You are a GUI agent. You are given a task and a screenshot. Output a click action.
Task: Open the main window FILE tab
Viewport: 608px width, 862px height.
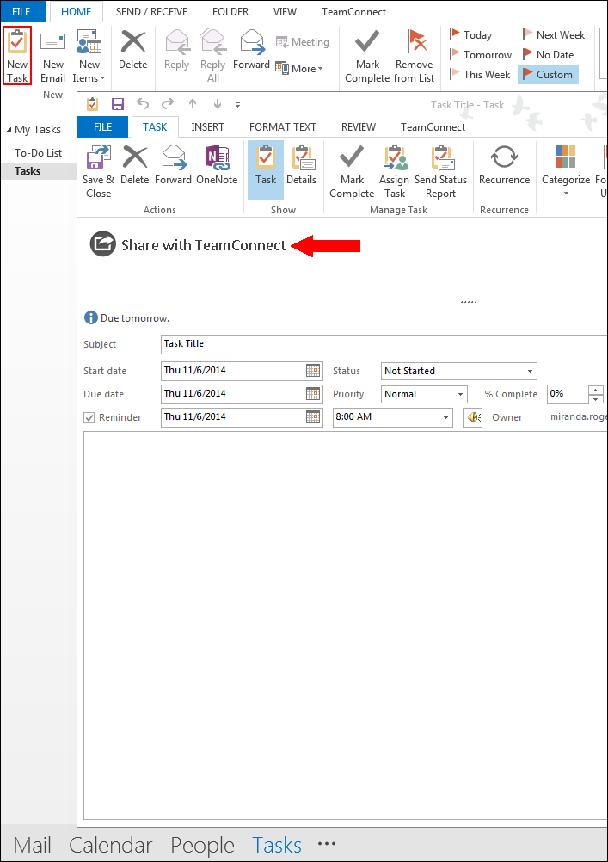pyautogui.click(x=21, y=11)
